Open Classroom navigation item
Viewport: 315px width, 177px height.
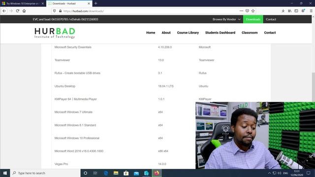[x=250, y=32]
